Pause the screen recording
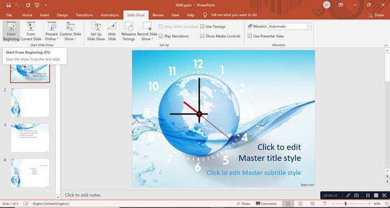 (x=368, y=195)
